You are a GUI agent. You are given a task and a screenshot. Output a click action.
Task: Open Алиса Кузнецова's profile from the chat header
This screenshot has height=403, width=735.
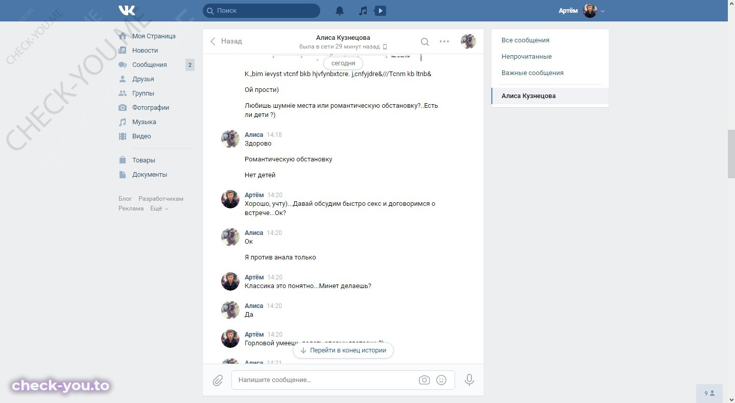point(343,38)
